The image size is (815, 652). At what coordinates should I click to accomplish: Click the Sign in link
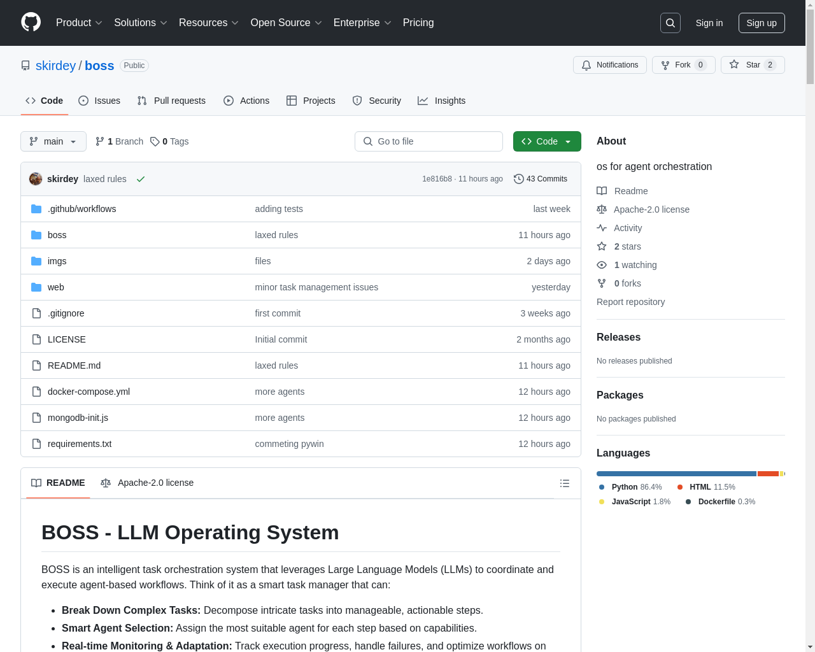pos(709,23)
